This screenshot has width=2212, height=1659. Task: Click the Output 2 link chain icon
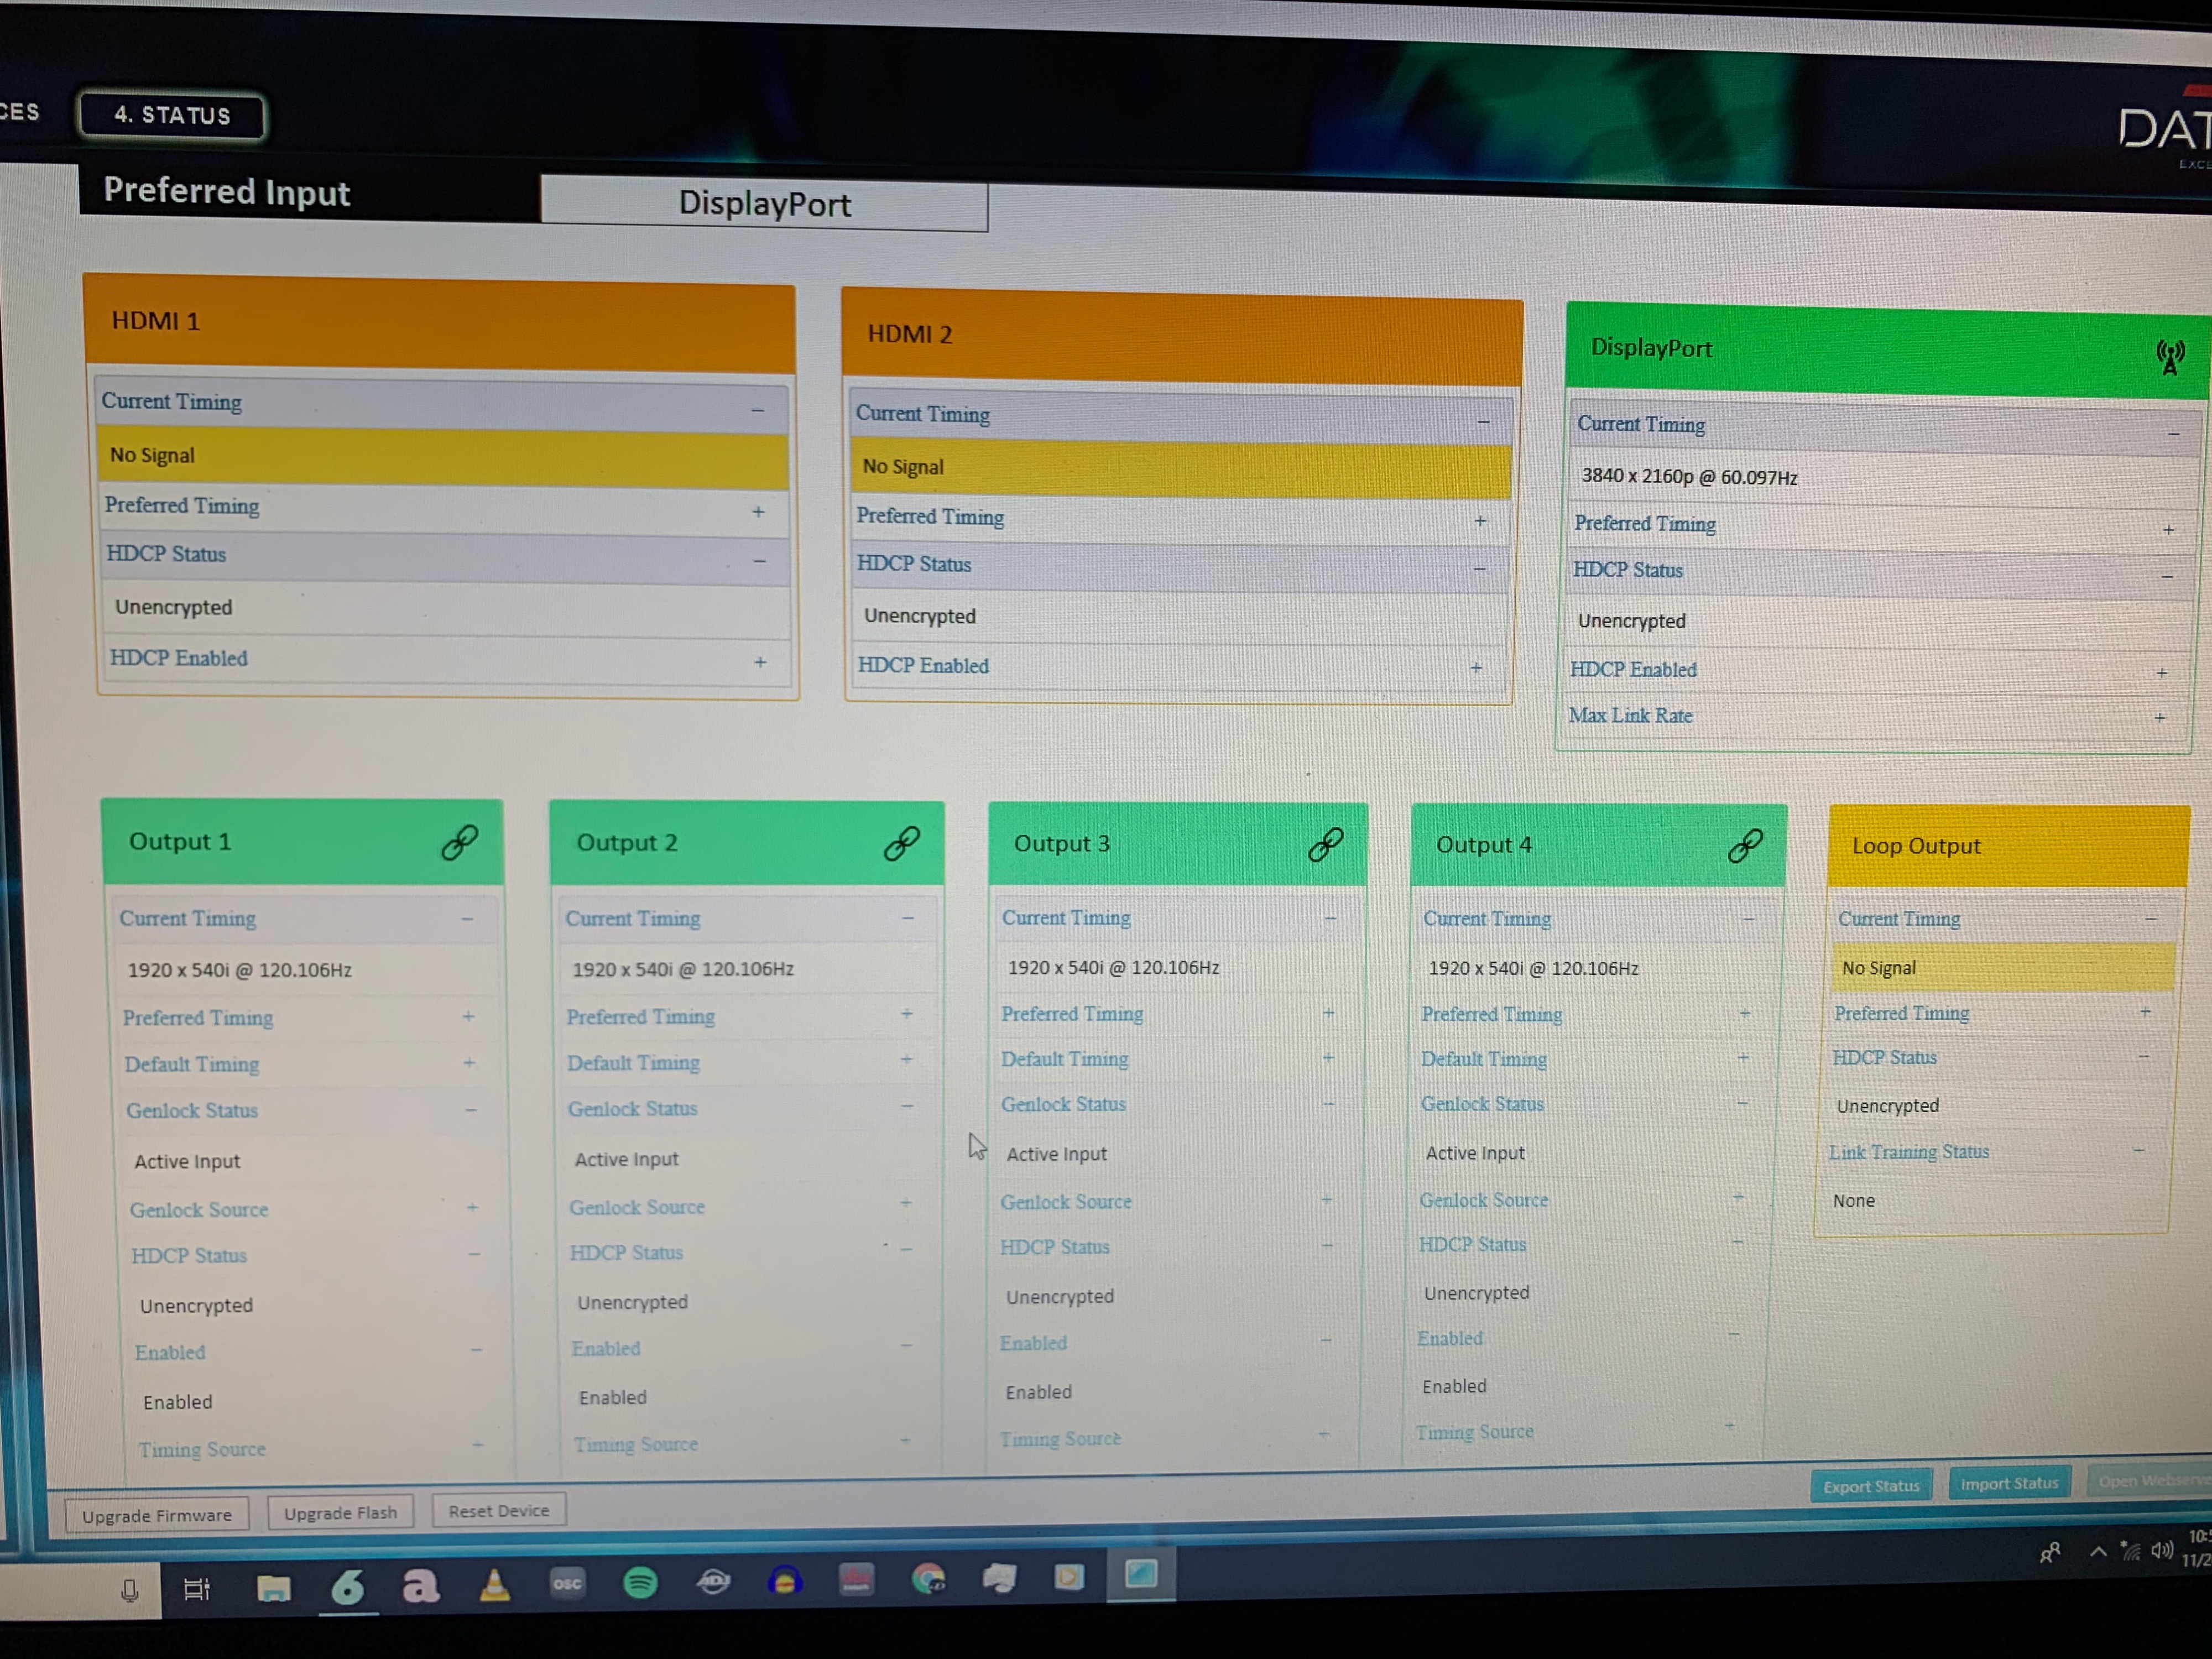(x=901, y=844)
